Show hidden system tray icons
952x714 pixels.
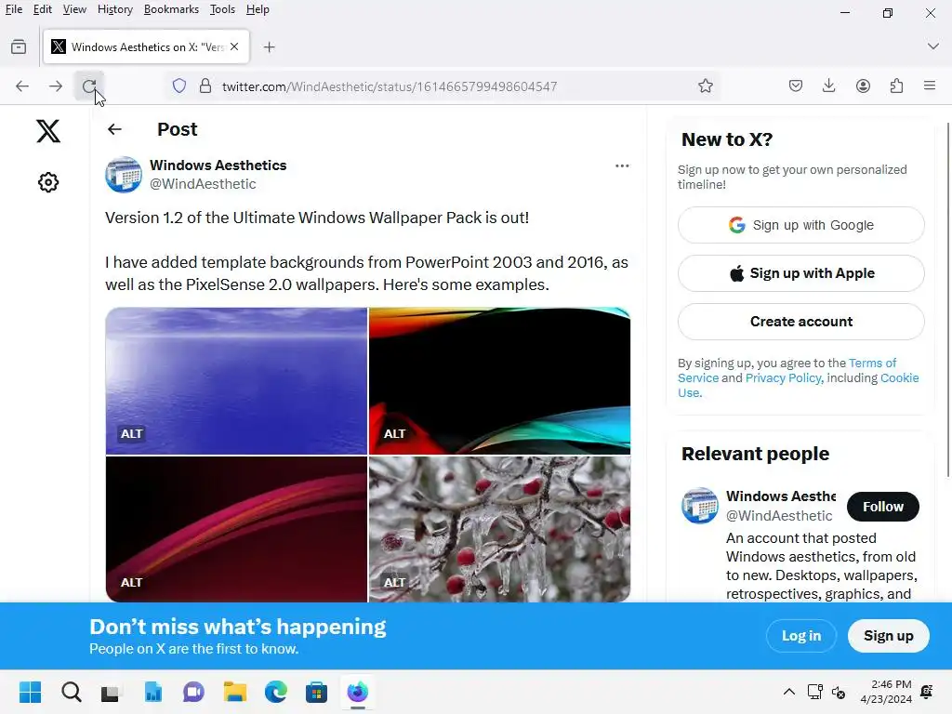pos(788,692)
